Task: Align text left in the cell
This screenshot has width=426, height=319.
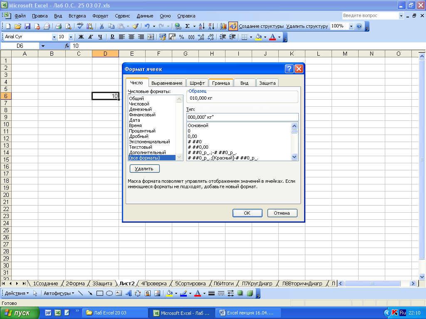Action: [122, 37]
